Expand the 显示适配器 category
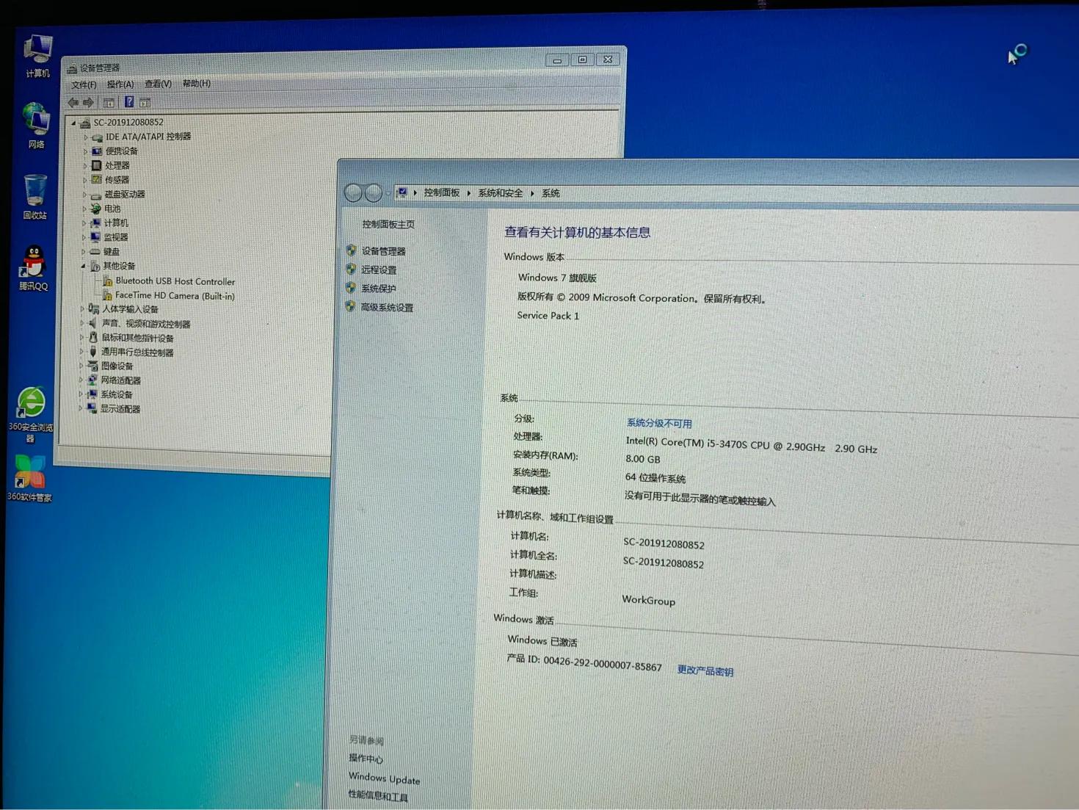This screenshot has height=810, width=1079. 81,408
